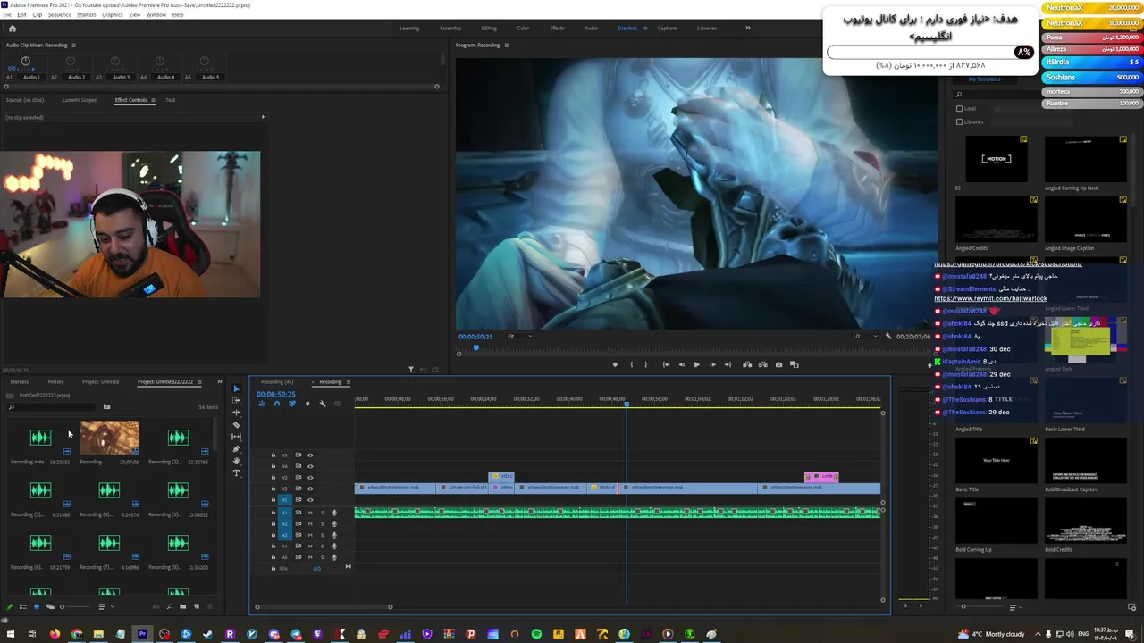This screenshot has height=643, width=1144.
Task: Mark In point in Program monitor
Action: click(632, 364)
